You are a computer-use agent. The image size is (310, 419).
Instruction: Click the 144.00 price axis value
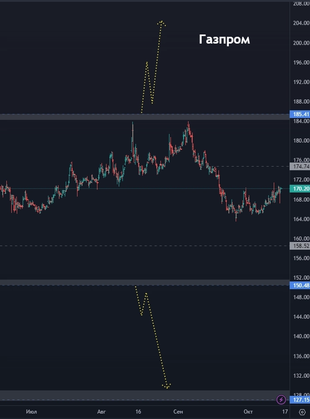tap(301, 316)
